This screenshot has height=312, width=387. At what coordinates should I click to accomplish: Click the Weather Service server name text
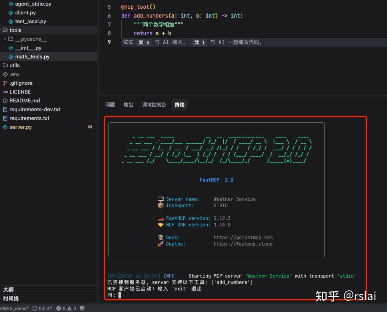[x=235, y=199]
